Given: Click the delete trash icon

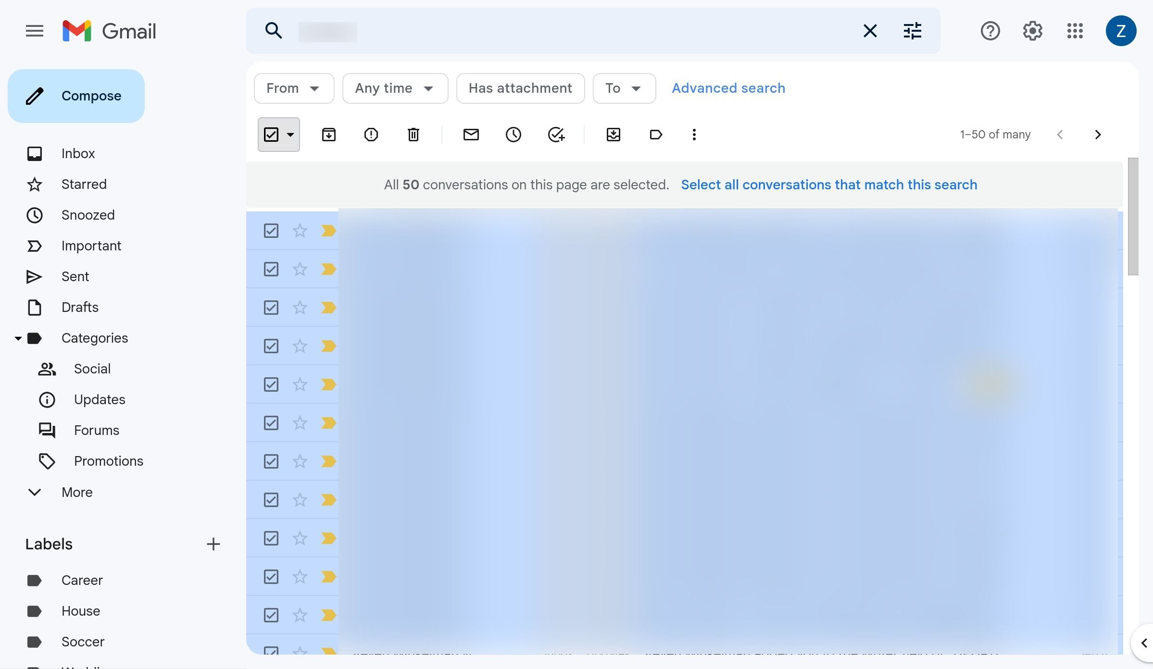Looking at the screenshot, I should tap(414, 134).
